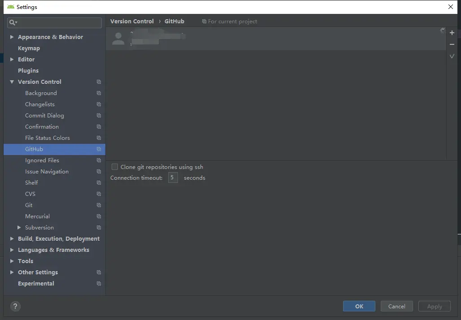Click project icon beside Confirmation item
The width and height of the screenshot is (461, 320).
tap(99, 127)
